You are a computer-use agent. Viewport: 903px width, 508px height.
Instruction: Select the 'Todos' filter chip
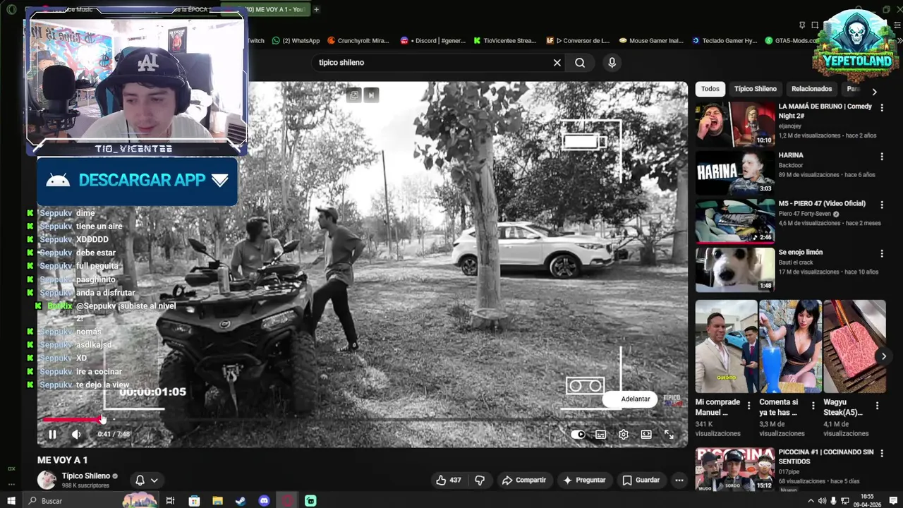(x=710, y=89)
